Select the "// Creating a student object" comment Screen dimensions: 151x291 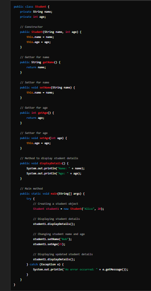[56, 204]
